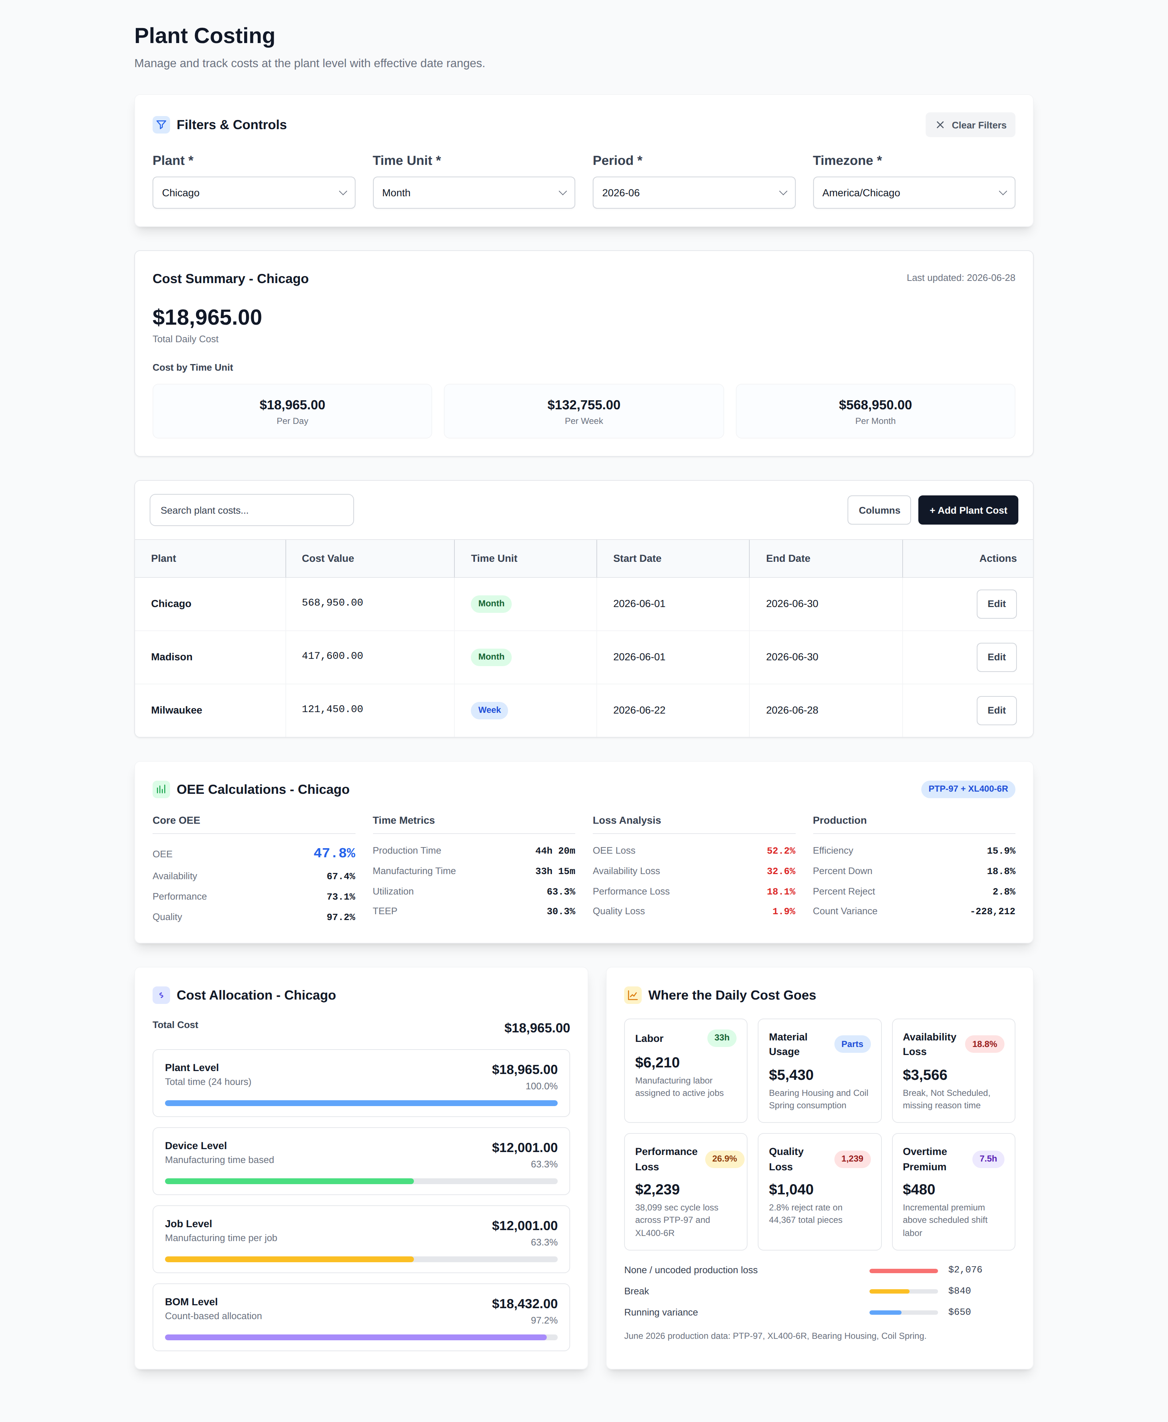Click the PTP-97 + XL400-6R badge

point(968,789)
